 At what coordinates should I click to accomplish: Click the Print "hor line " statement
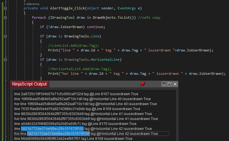pos(137,74)
